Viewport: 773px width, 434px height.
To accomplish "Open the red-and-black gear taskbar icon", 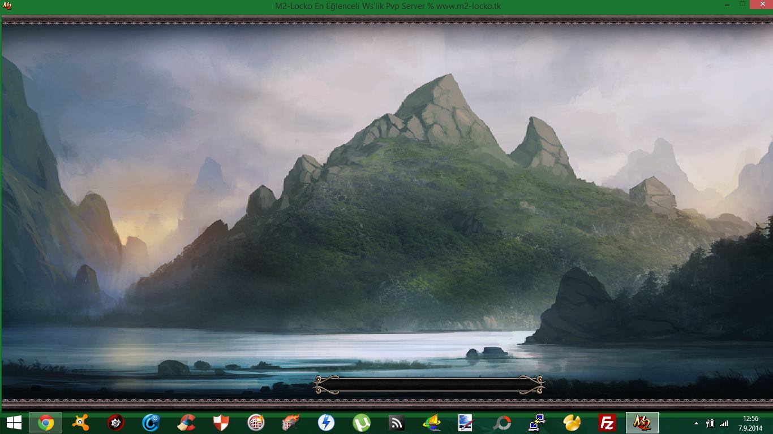I will pos(116,423).
